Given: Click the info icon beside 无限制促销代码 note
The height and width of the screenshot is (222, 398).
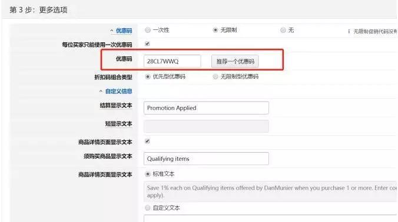Looking at the screenshot, I should point(349,31).
